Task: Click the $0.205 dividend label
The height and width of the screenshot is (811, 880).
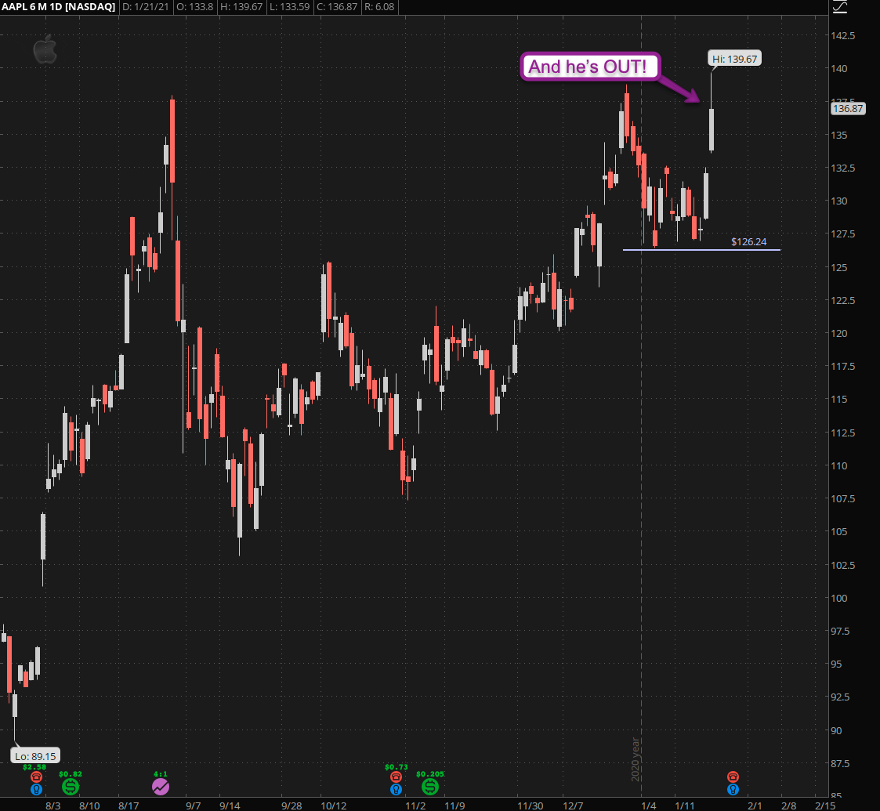Action: [x=430, y=774]
